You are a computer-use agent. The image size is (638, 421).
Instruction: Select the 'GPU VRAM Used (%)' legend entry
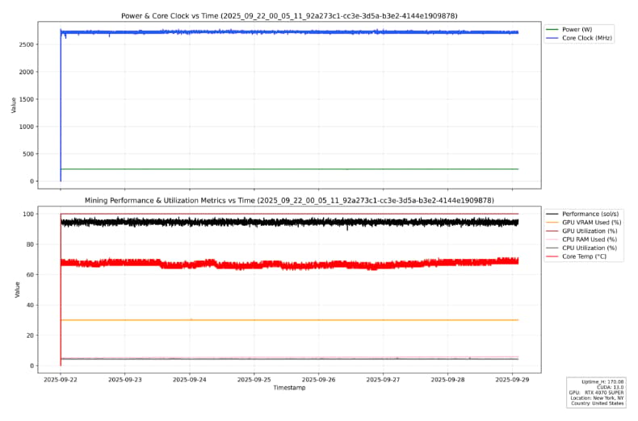pyautogui.click(x=583, y=223)
